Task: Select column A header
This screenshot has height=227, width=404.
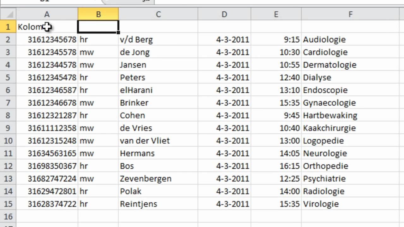Action: tap(47, 14)
